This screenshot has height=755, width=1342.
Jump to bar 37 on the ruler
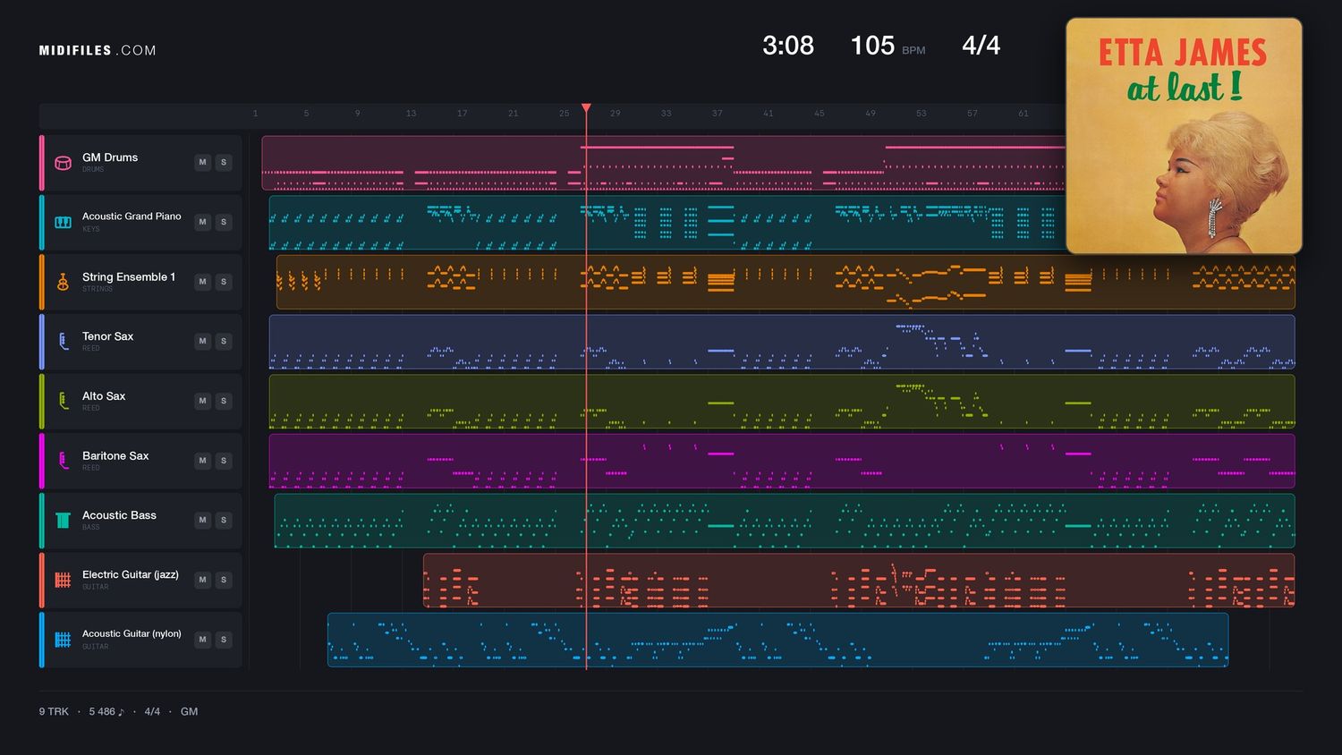pyautogui.click(x=718, y=114)
